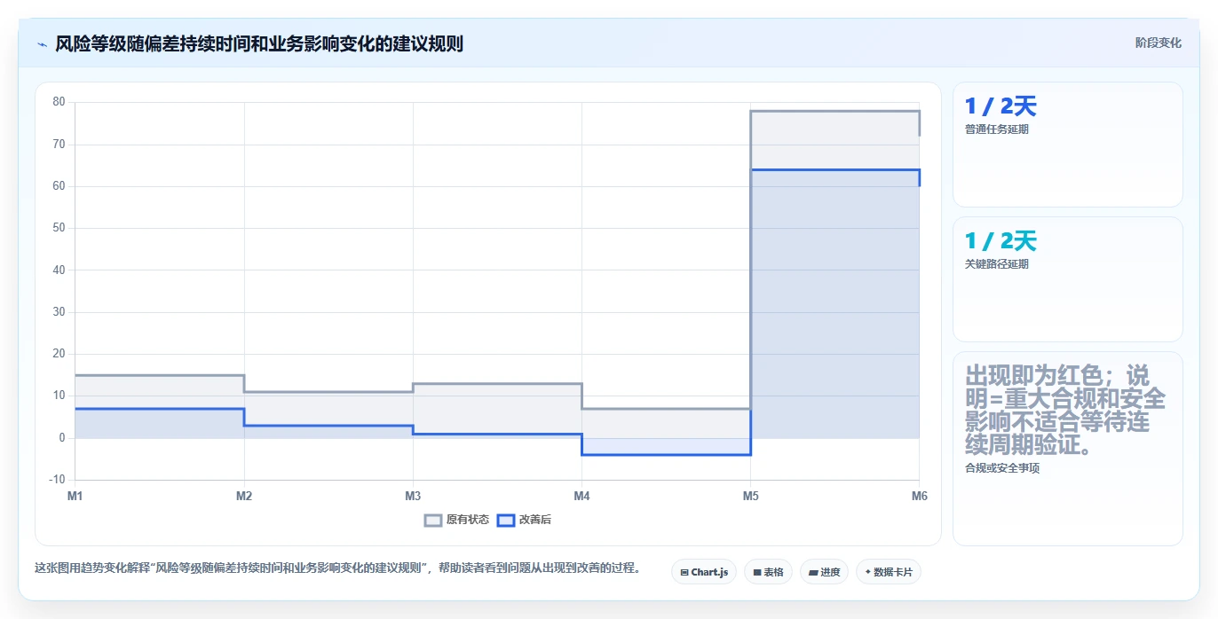Click the blue 改善后 legend swatch

pos(505,521)
